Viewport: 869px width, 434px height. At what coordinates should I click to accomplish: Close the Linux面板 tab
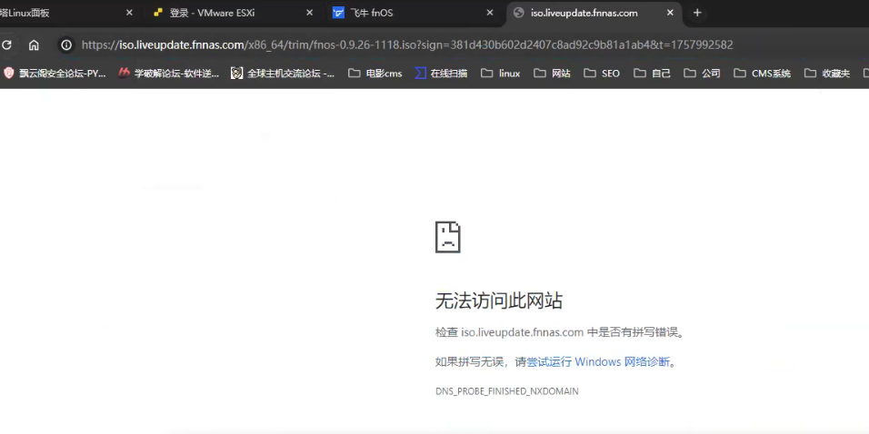(x=129, y=13)
